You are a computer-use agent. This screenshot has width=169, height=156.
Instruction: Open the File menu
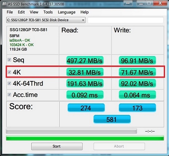click(10, 12)
